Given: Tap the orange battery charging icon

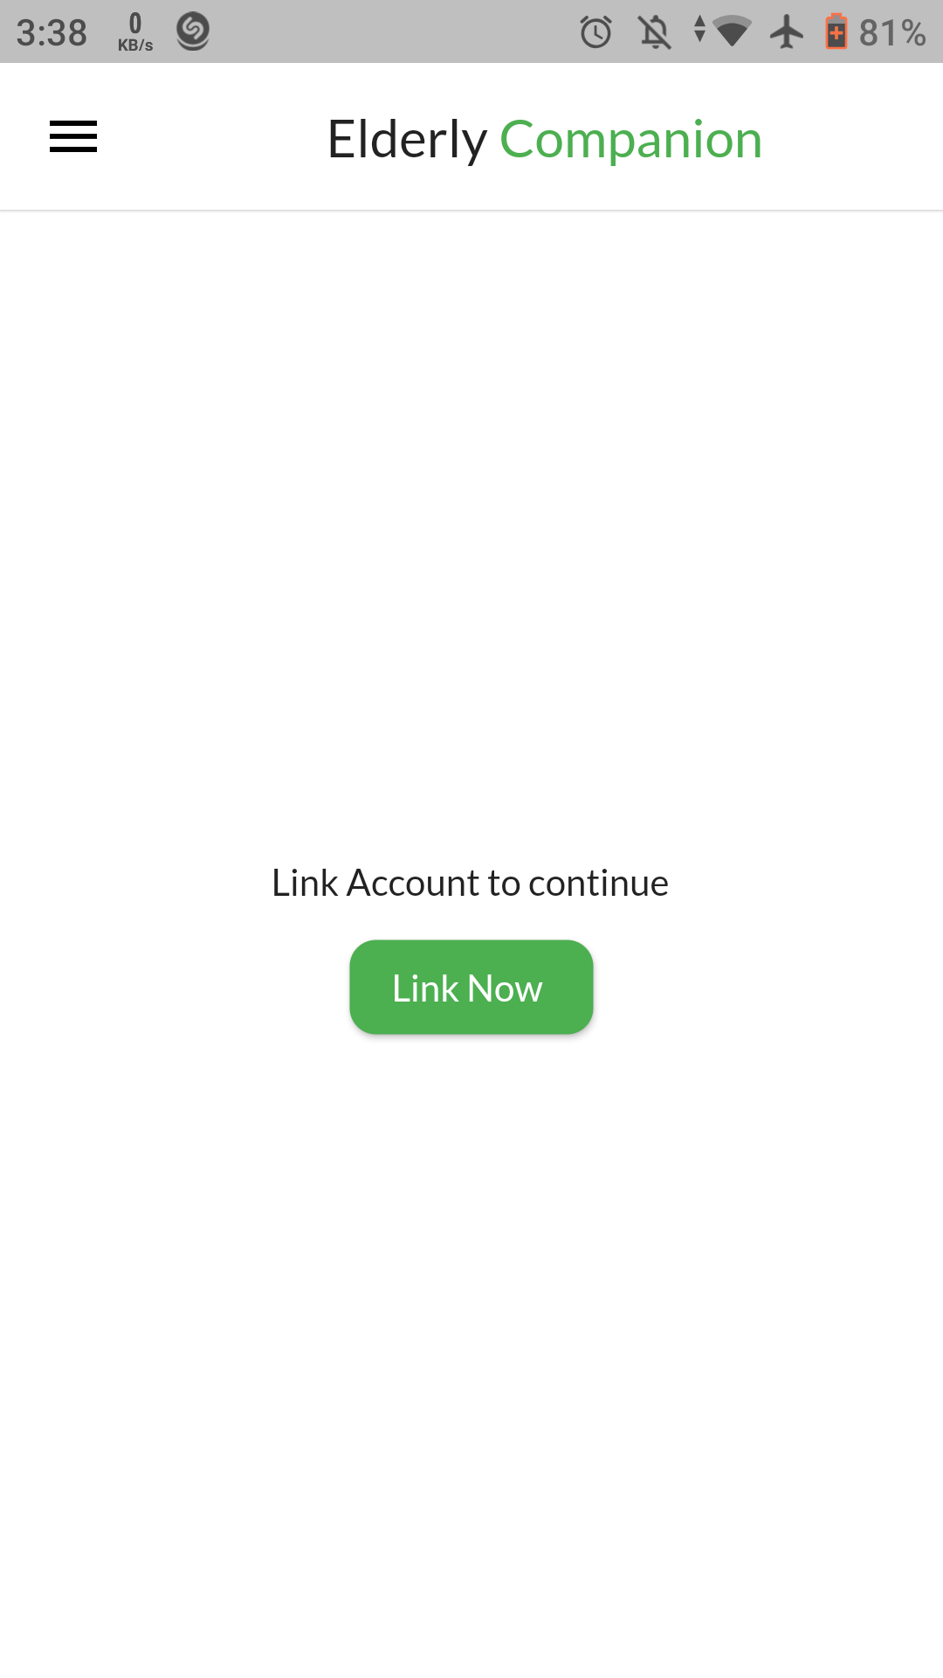Looking at the screenshot, I should (x=836, y=31).
